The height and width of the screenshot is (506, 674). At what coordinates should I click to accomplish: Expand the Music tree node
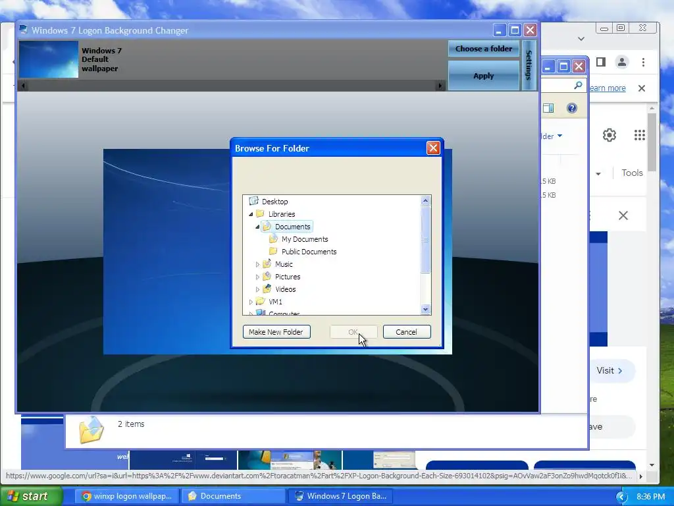point(257,264)
